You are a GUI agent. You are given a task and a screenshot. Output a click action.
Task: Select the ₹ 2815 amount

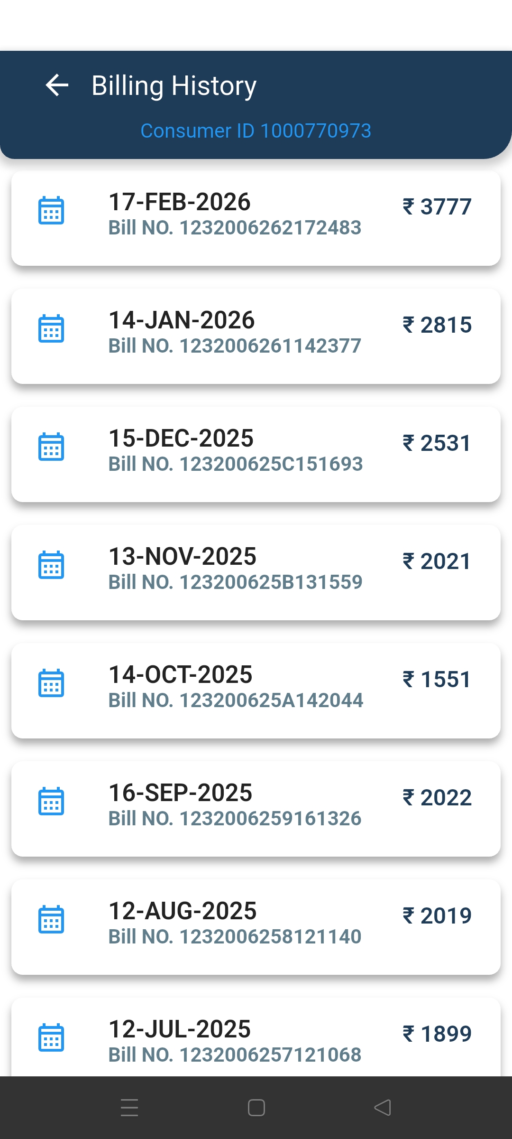point(437,325)
